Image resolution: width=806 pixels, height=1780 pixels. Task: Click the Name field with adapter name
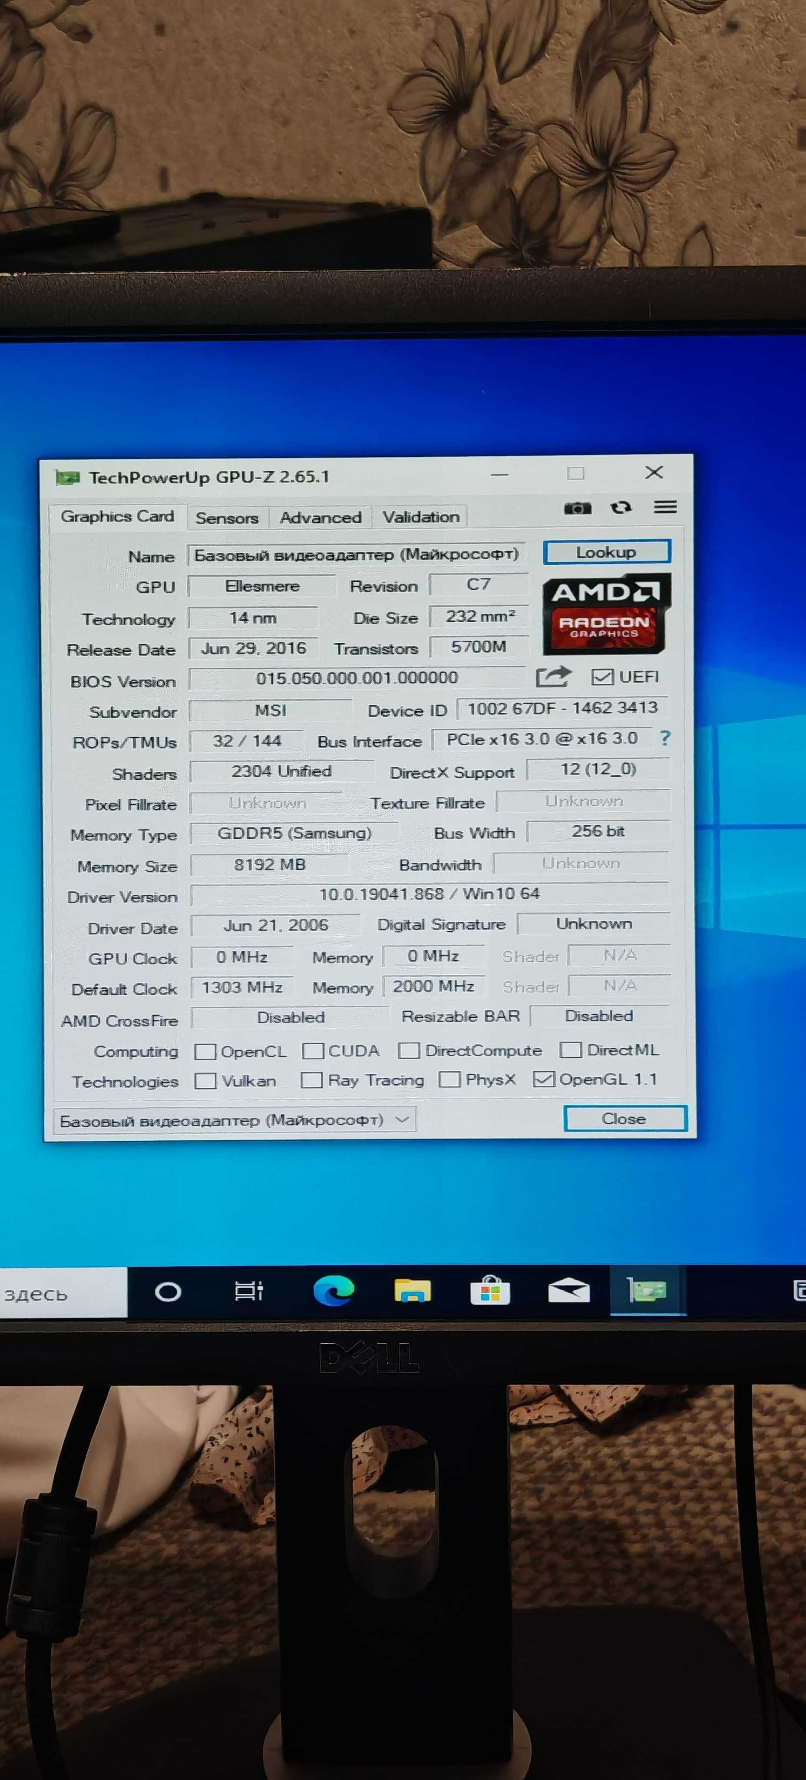357,555
